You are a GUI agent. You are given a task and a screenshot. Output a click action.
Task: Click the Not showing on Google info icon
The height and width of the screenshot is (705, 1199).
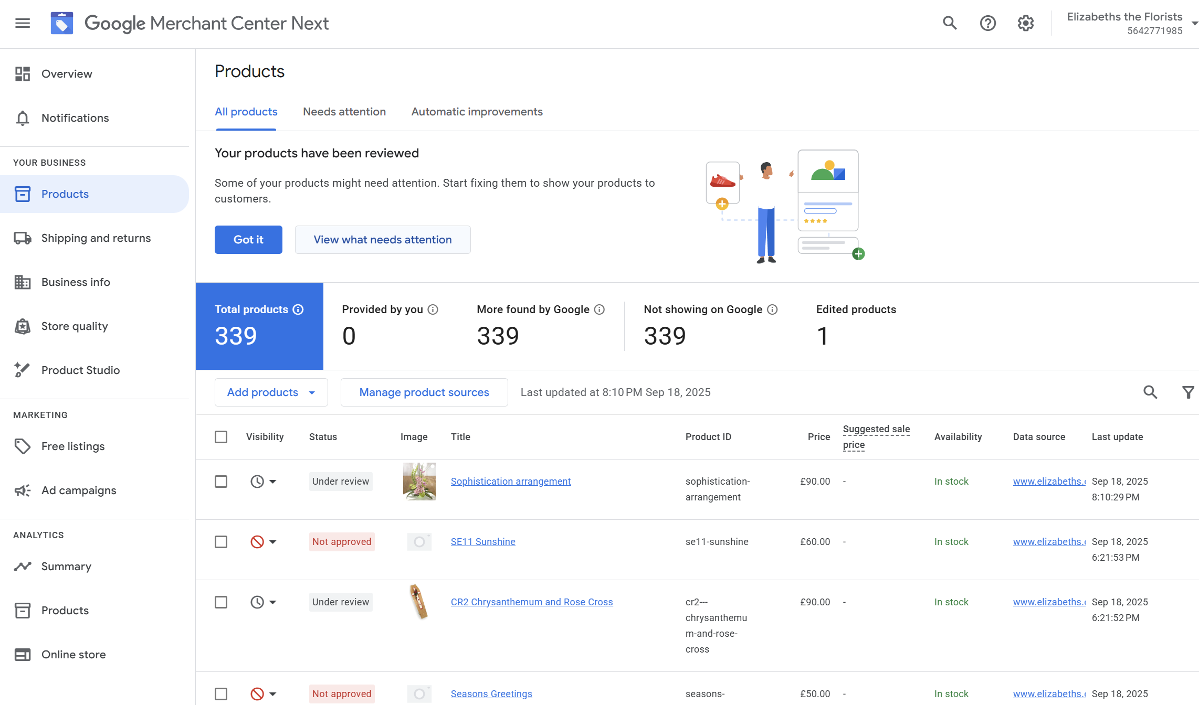[x=772, y=309]
